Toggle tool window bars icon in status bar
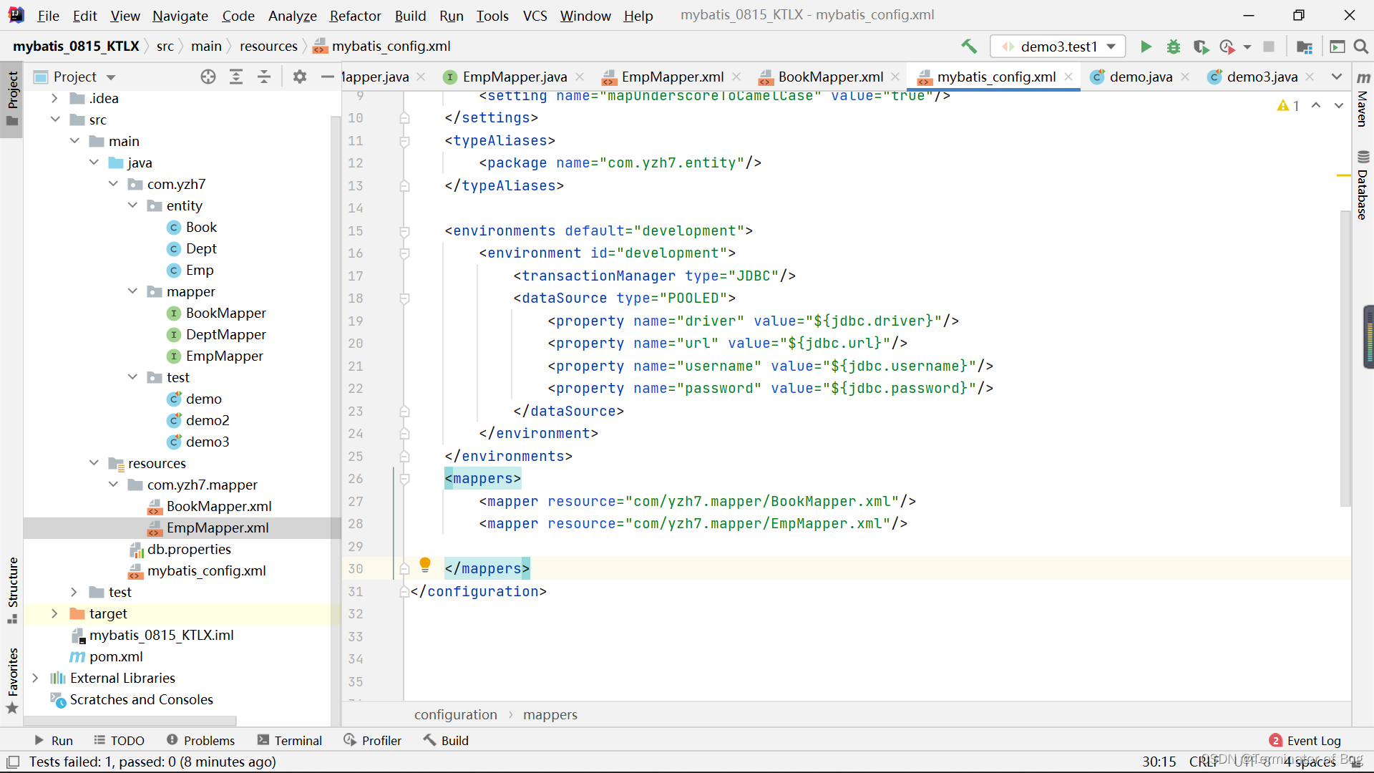Screen dimensions: 1374x773 click(x=13, y=762)
